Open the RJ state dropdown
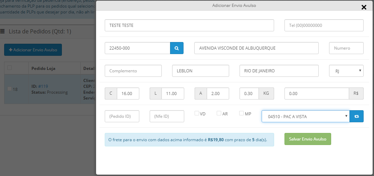374x176 pixels. 346,71
